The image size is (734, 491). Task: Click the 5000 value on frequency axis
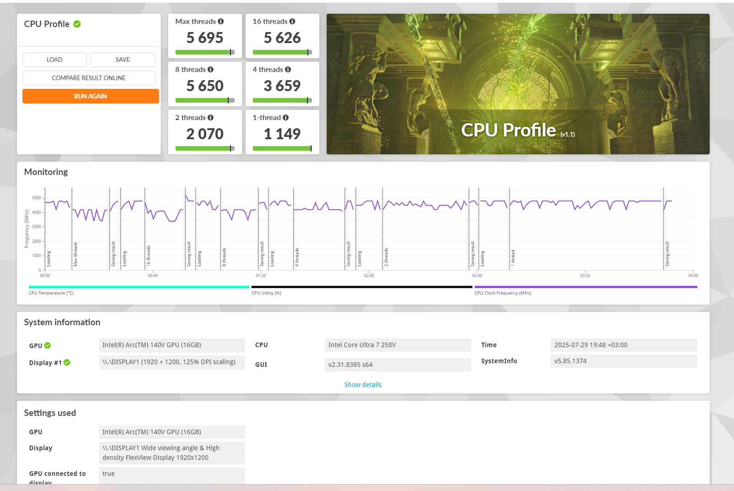pyautogui.click(x=36, y=198)
